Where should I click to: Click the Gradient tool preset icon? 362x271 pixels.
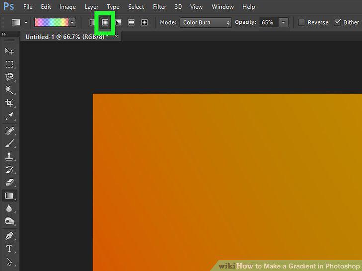pos(16,23)
